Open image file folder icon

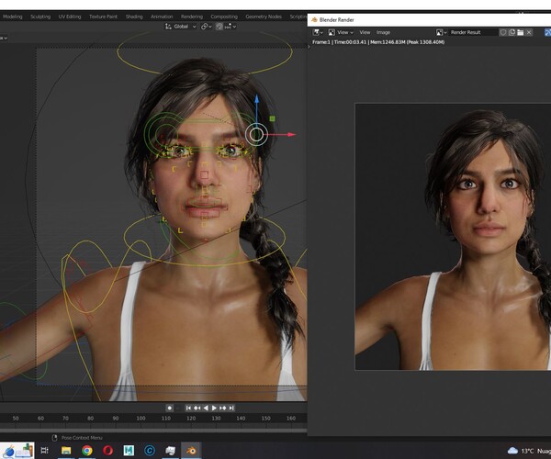(x=521, y=32)
